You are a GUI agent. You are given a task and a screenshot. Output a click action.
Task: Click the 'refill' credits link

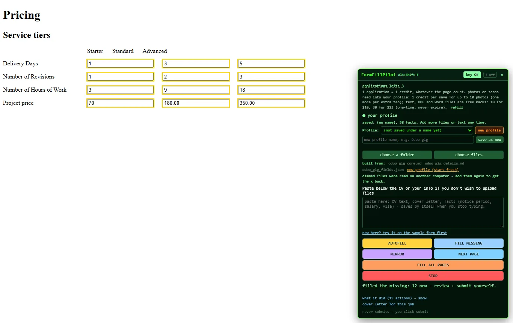pyautogui.click(x=457, y=107)
